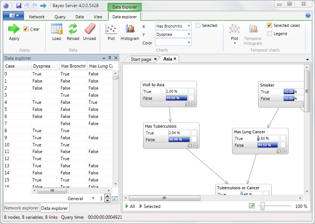Uncheck the Selected cases checkbox

[269, 25]
